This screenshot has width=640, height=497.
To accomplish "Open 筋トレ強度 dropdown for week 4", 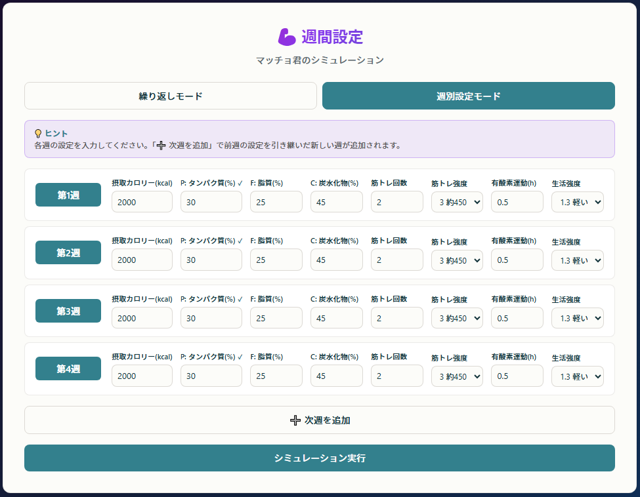I will (457, 376).
